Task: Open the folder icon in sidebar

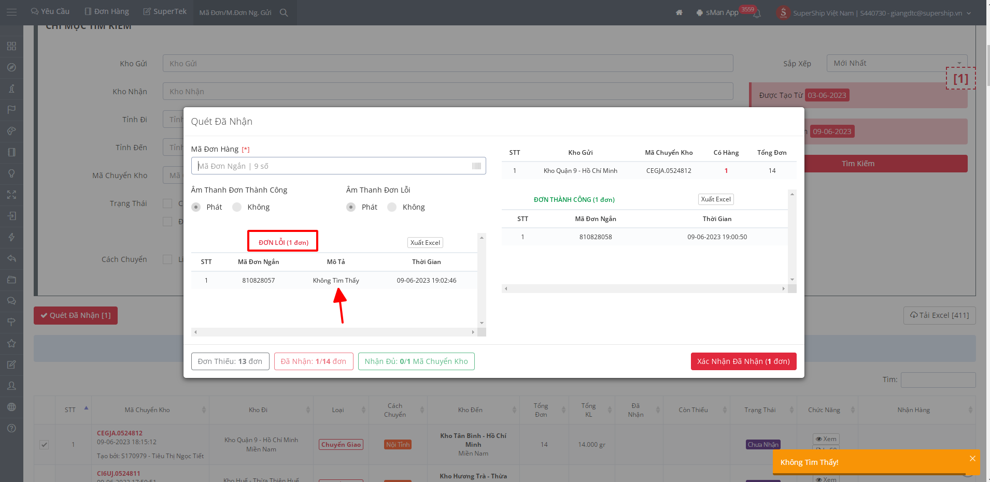Action: click(11, 280)
